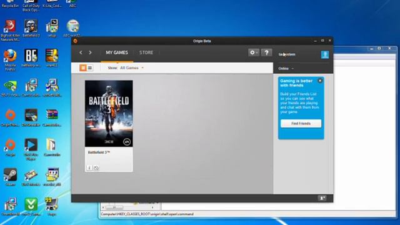Open the Online status dropdown
Viewport: 400px width, 225px height.
286,68
